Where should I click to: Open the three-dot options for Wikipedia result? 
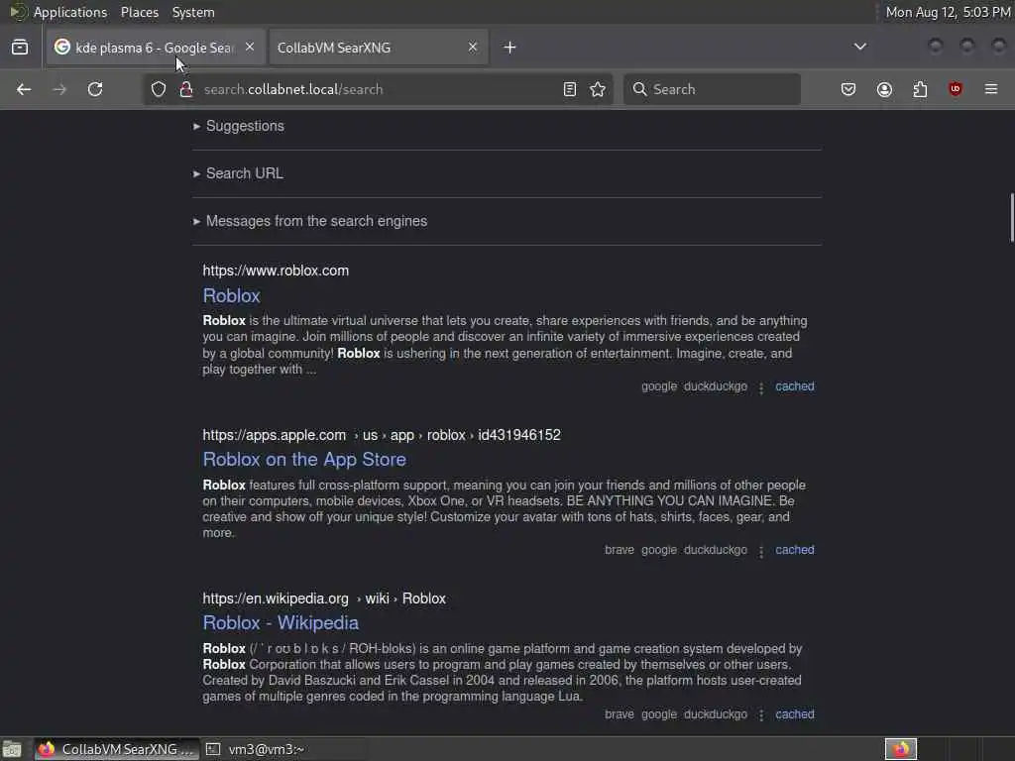[761, 715]
